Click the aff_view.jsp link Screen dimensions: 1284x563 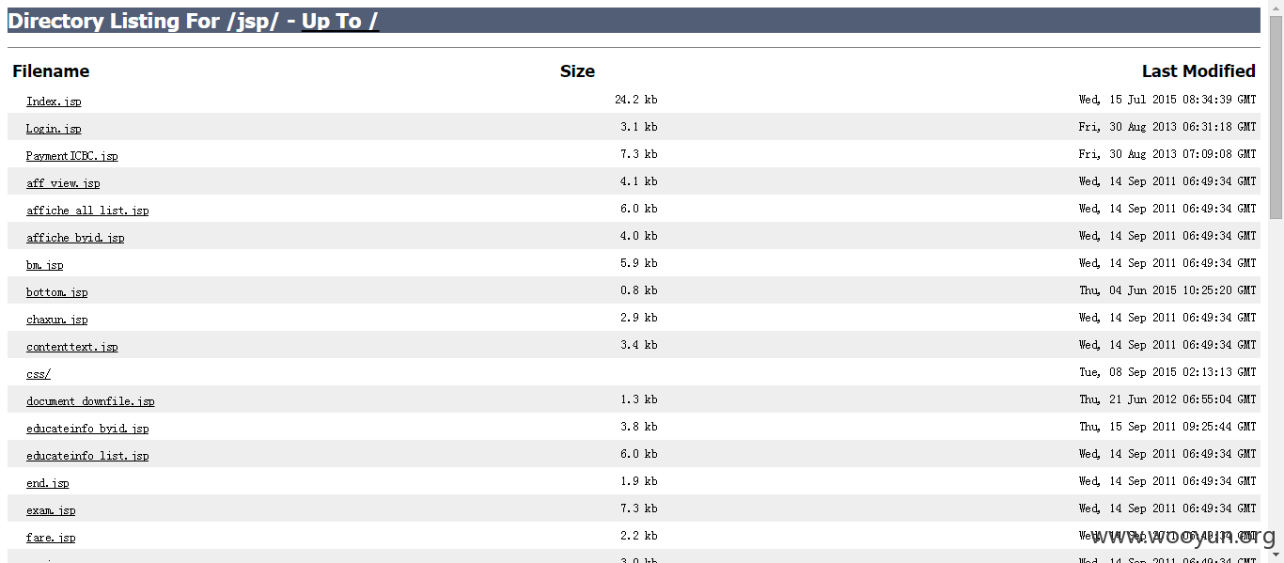tap(63, 183)
